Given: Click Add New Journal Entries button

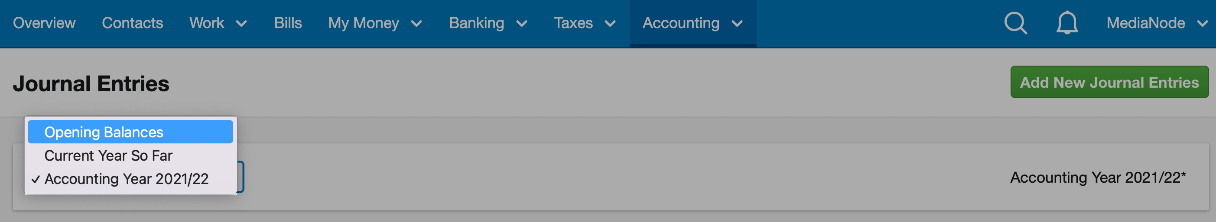Looking at the screenshot, I should 1109,82.
